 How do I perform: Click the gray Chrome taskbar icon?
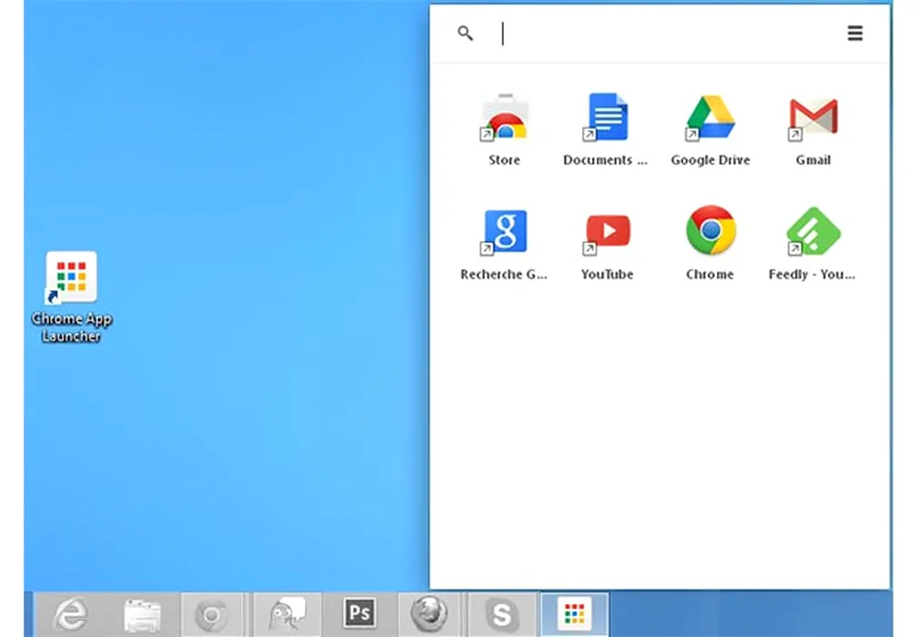click(212, 614)
